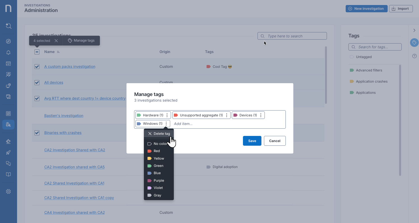Open the device monitoring icon in sidebar
Viewport: 419px width, 223px height.
point(8,86)
